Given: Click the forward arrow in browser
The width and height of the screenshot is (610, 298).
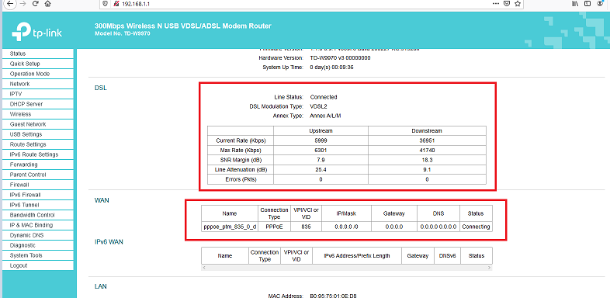Looking at the screenshot, I should pos(23,4).
